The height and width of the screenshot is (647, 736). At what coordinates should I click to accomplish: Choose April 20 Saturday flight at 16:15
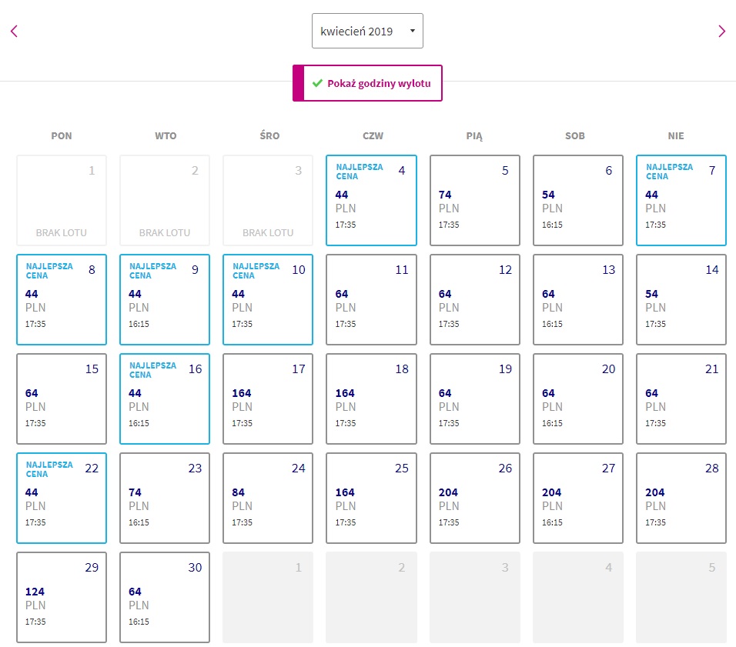[x=578, y=399]
